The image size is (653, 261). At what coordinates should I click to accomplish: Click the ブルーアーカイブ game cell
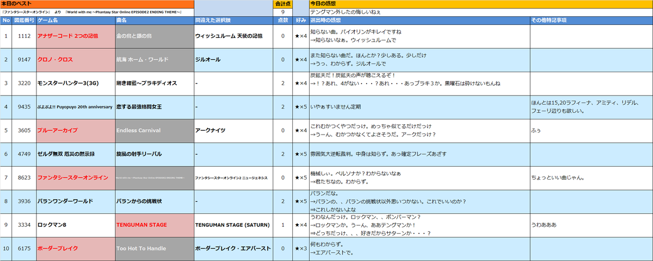coord(75,131)
